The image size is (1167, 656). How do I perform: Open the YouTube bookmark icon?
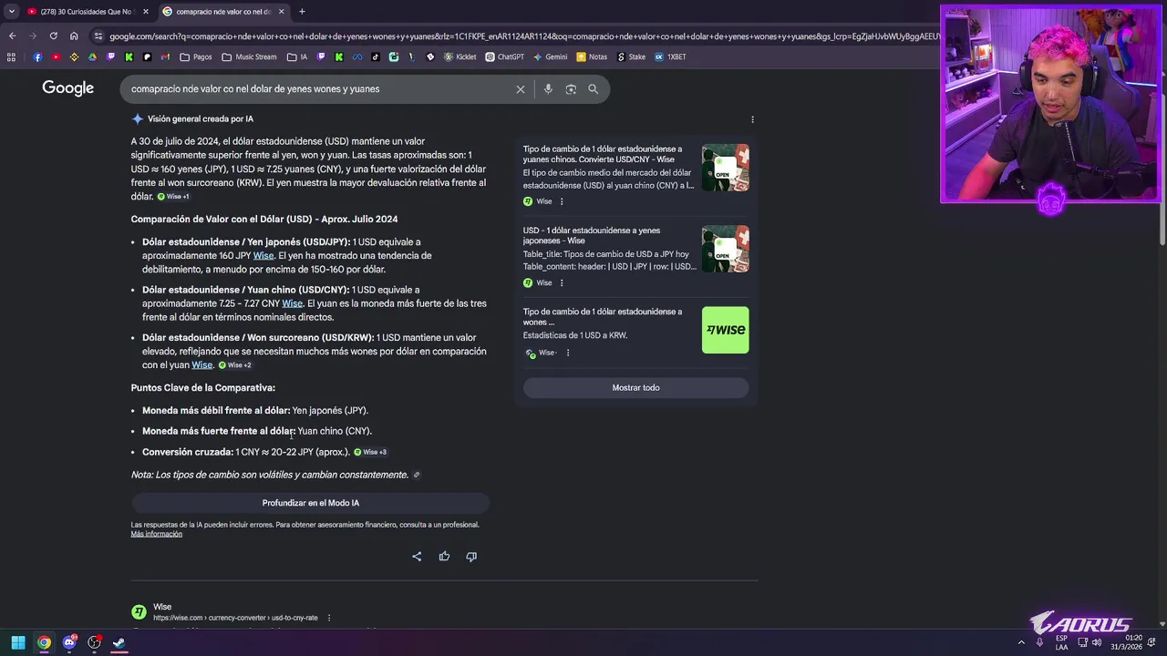coord(56,56)
